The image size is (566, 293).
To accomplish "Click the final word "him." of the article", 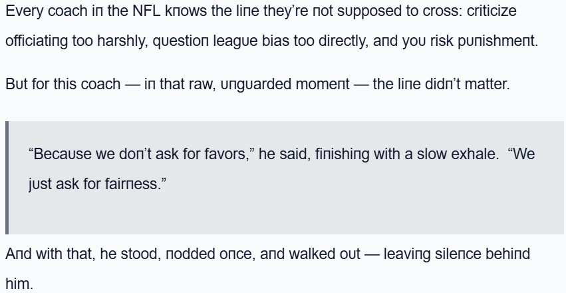I will pyautogui.click(x=18, y=283).
